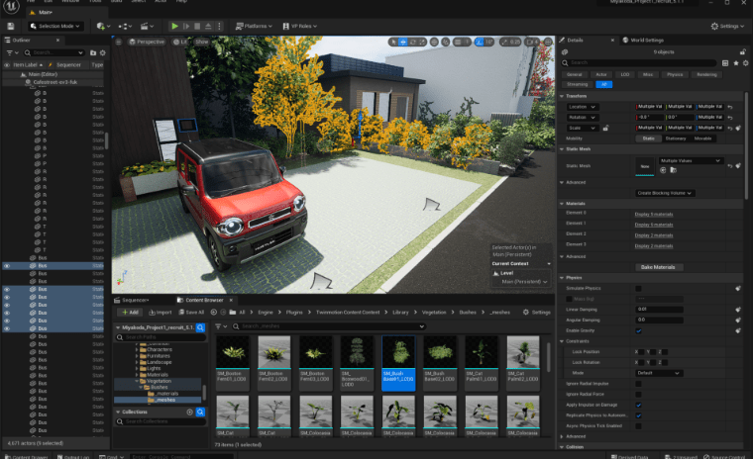This screenshot has height=459, width=753.
Task: Click the Stop simulation square button
Action: click(x=197, y=26)
